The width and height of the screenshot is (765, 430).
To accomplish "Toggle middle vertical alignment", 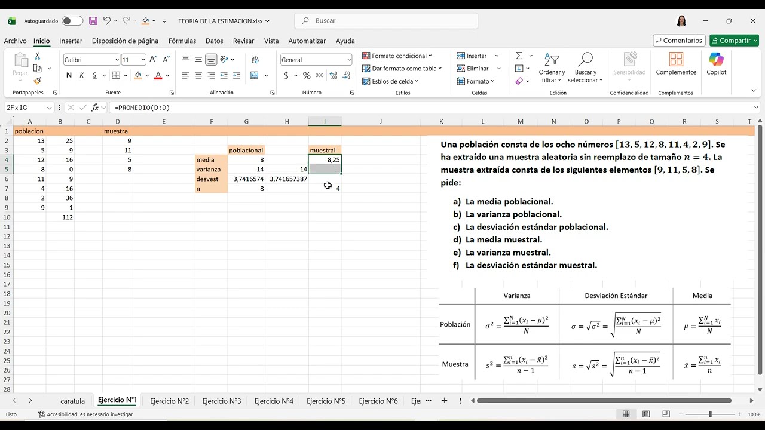I will click(x=198, y=60).
